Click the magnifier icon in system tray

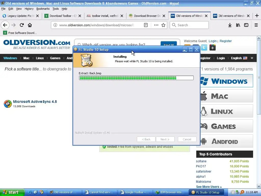click(x=242, y=192)
